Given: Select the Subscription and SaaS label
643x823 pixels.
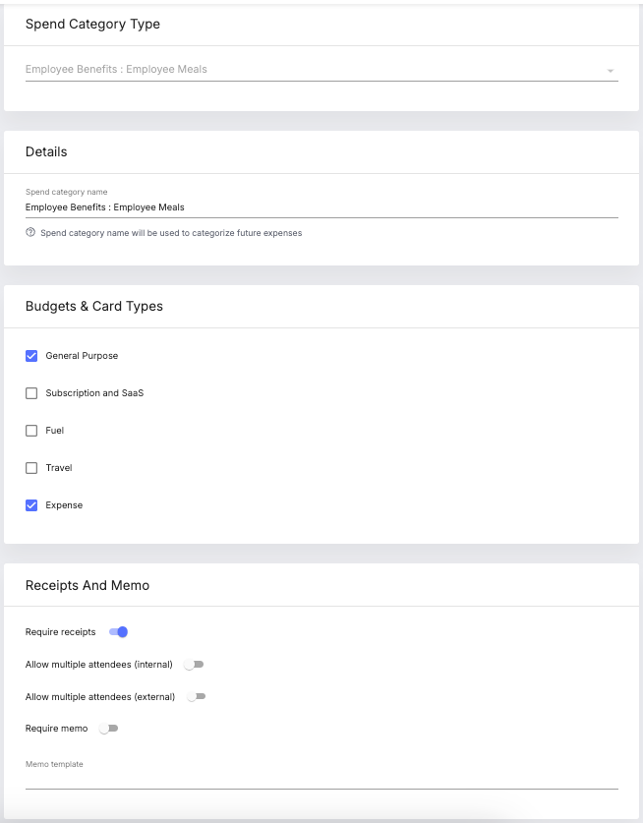Looking at the screenshot, I should point(94,393).
